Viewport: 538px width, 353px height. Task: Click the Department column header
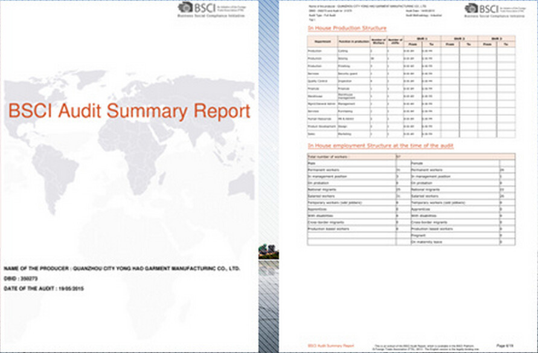point(322,41)
